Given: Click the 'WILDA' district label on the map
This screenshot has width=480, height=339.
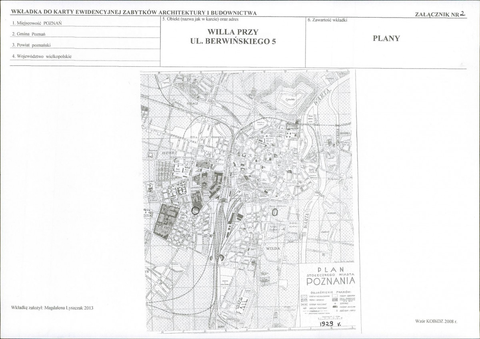Looking at the screenshot, I should 273,248.
